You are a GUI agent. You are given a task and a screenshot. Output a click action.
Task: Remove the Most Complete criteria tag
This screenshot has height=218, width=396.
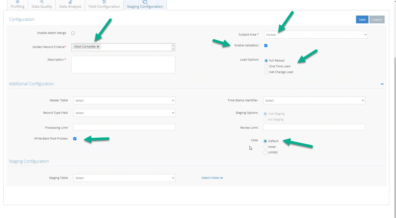[98, 47]
